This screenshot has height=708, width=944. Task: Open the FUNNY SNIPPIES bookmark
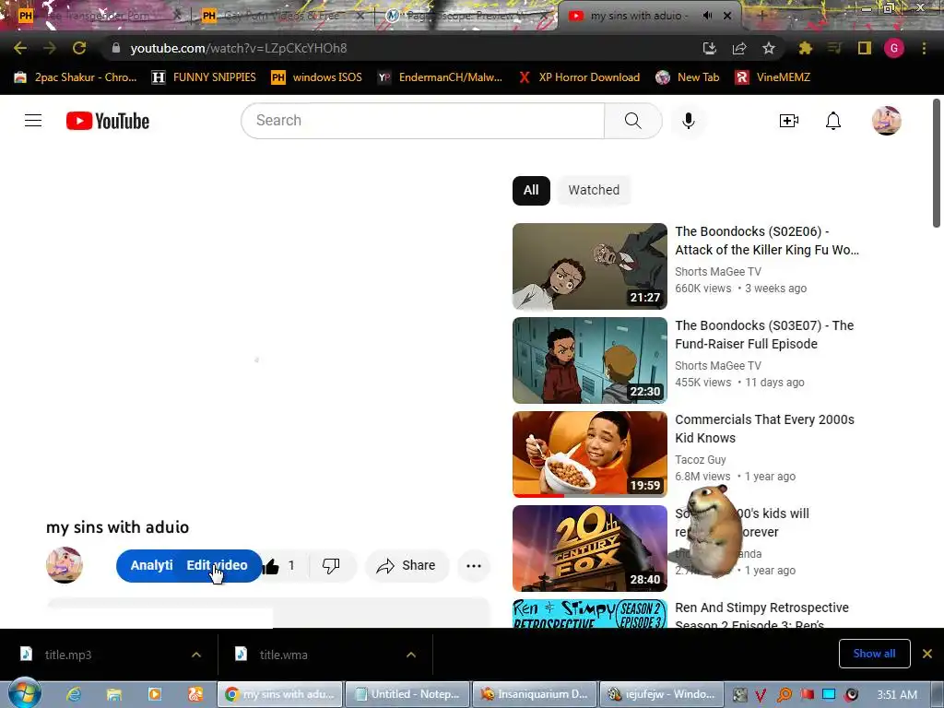coord(204,77)
